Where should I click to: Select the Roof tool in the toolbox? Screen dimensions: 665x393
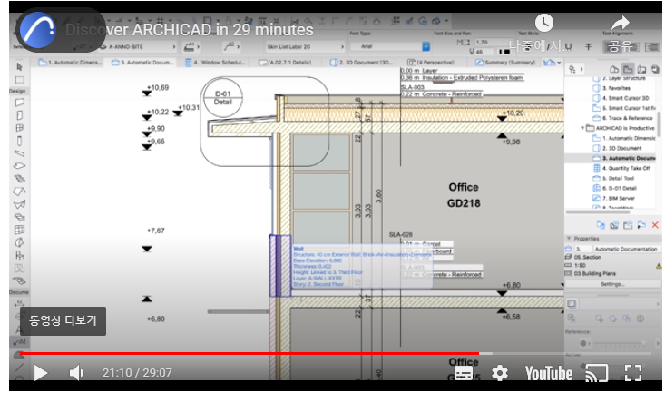pos(20,192)
